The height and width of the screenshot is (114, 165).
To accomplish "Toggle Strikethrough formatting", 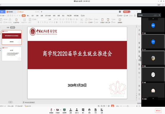I will tap(45, 22).
